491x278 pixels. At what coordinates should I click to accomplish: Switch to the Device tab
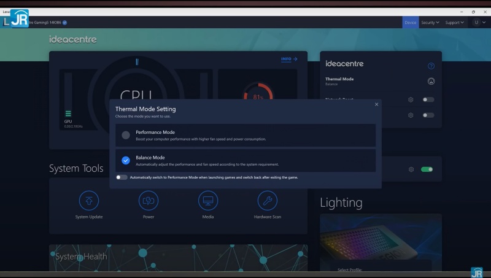[x=410, y=23]
